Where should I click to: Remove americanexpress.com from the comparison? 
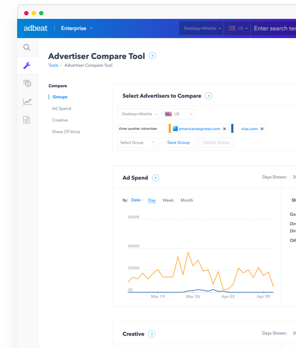point(225,129)
